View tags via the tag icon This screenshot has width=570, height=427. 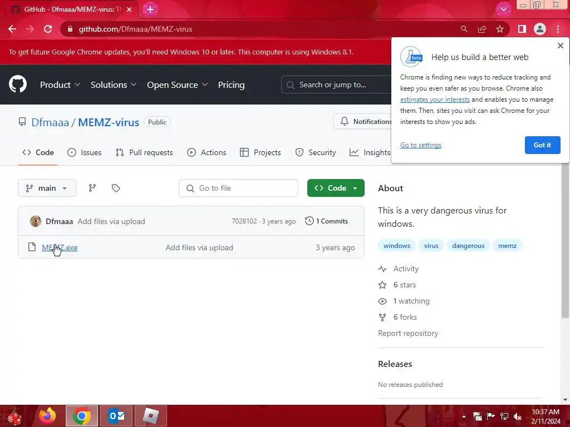pyautogui.click(x=116, y=188)
